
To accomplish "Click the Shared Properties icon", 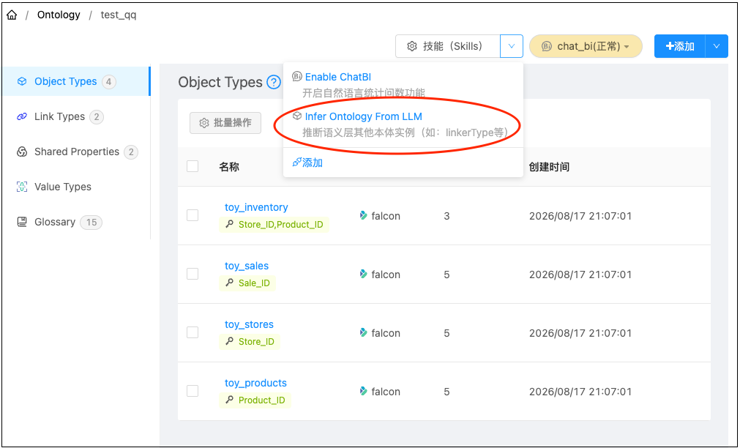I will 22,152.
